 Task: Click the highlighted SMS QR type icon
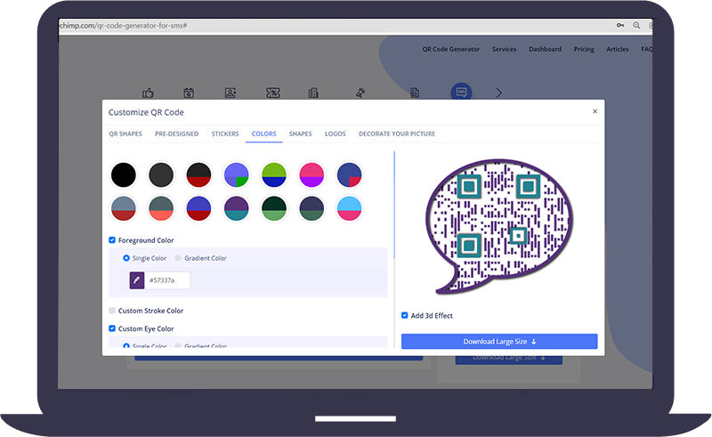coord(461,93)
